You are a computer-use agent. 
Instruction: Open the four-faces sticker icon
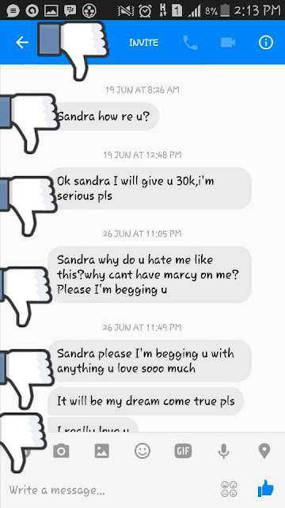pyautogui.click(x=229, y=489)
